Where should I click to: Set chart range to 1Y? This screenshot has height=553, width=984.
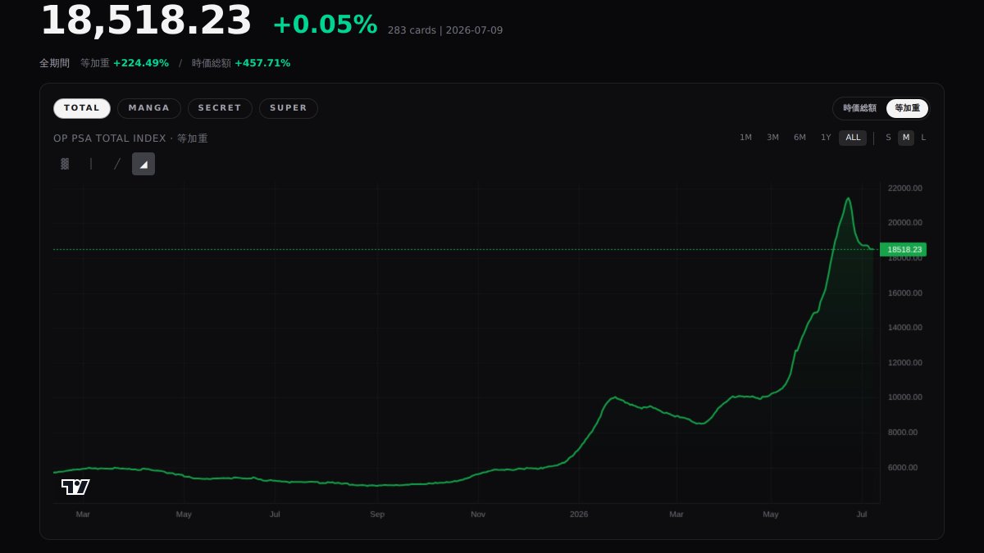(x=826, y=138)
